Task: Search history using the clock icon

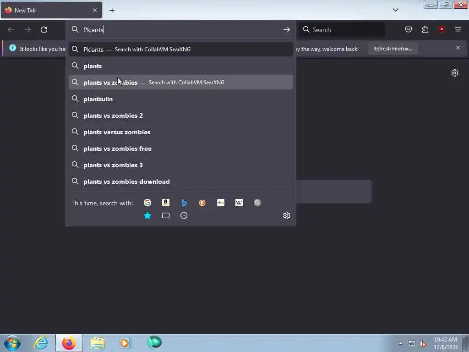Action: point(184,215)
